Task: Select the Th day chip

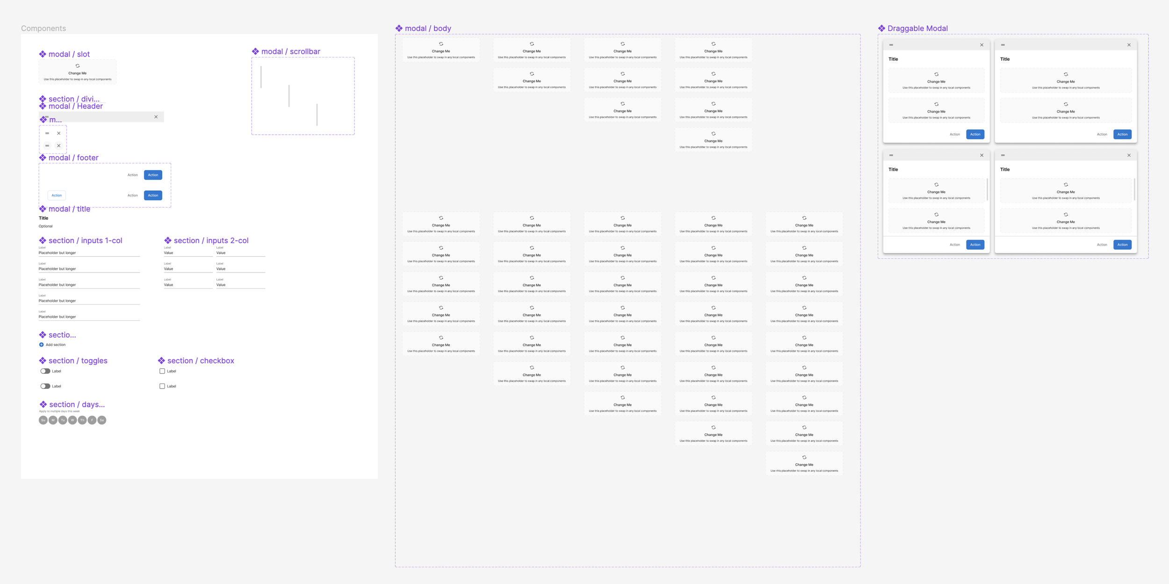Action: [x=82, y=420]
